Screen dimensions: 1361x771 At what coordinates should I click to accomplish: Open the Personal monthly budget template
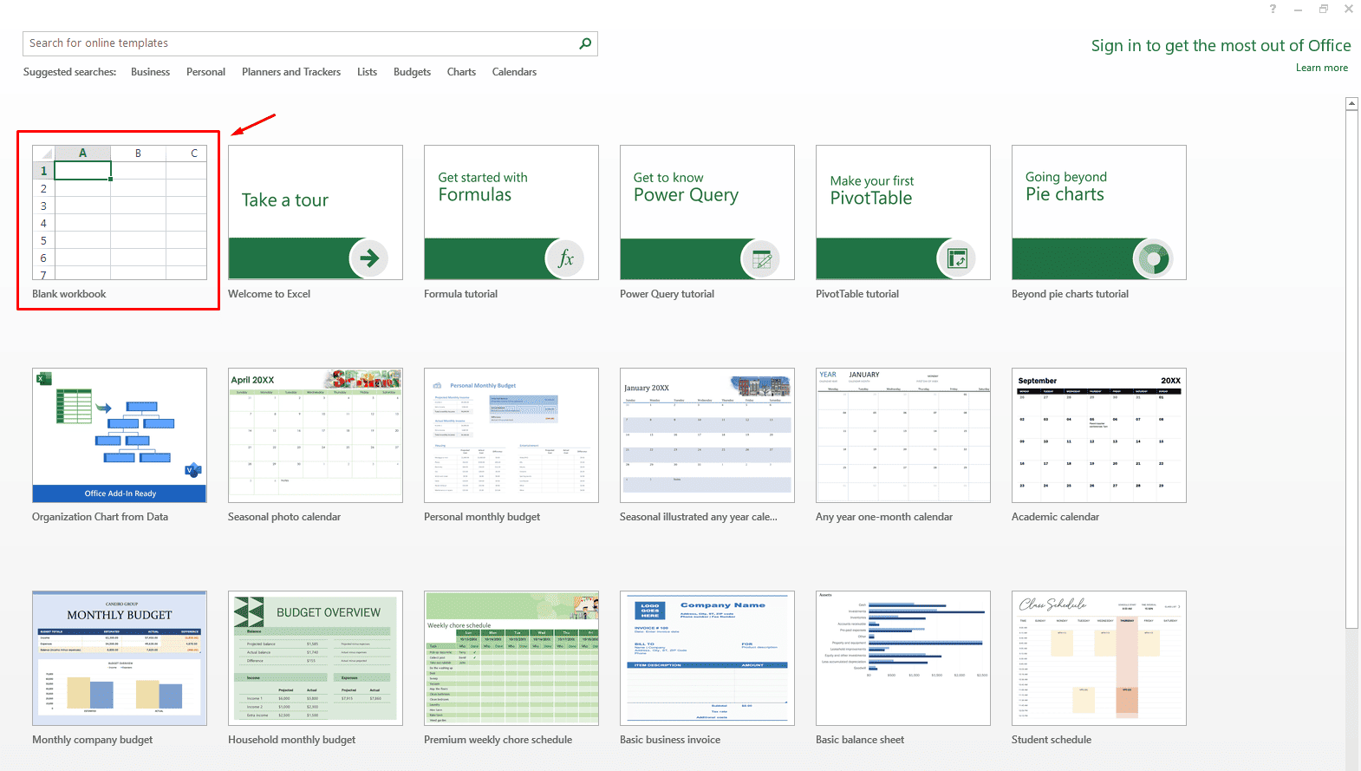(x=511, y=435)
